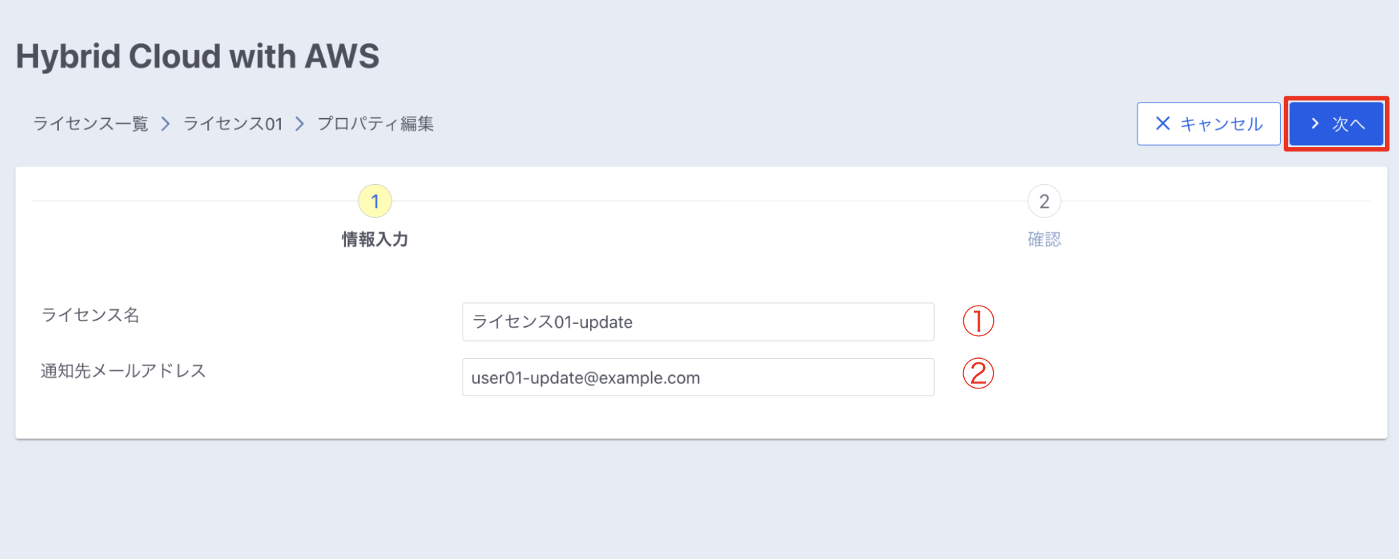Click the chevron right after ライセンス一覧 breadcrumb
The width and height of the screenshot is (1399, 559).
tap(166, 124)
